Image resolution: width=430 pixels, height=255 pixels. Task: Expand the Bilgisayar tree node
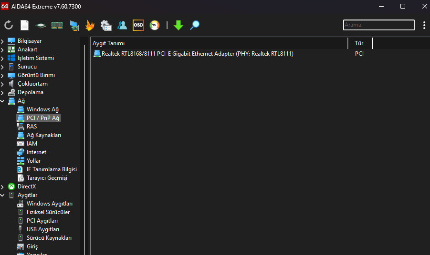(2, 41)
